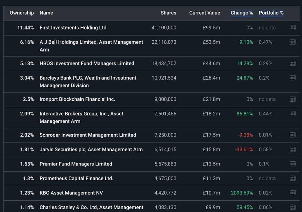302x212 pixels.
Task: Open the calendar icon for Interactive Brokers Group
Action: coord(293,113)
